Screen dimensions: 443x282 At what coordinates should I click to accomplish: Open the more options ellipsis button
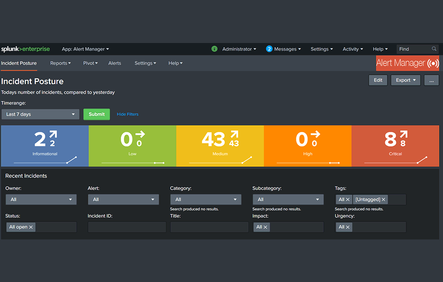[x=431, y=80]
